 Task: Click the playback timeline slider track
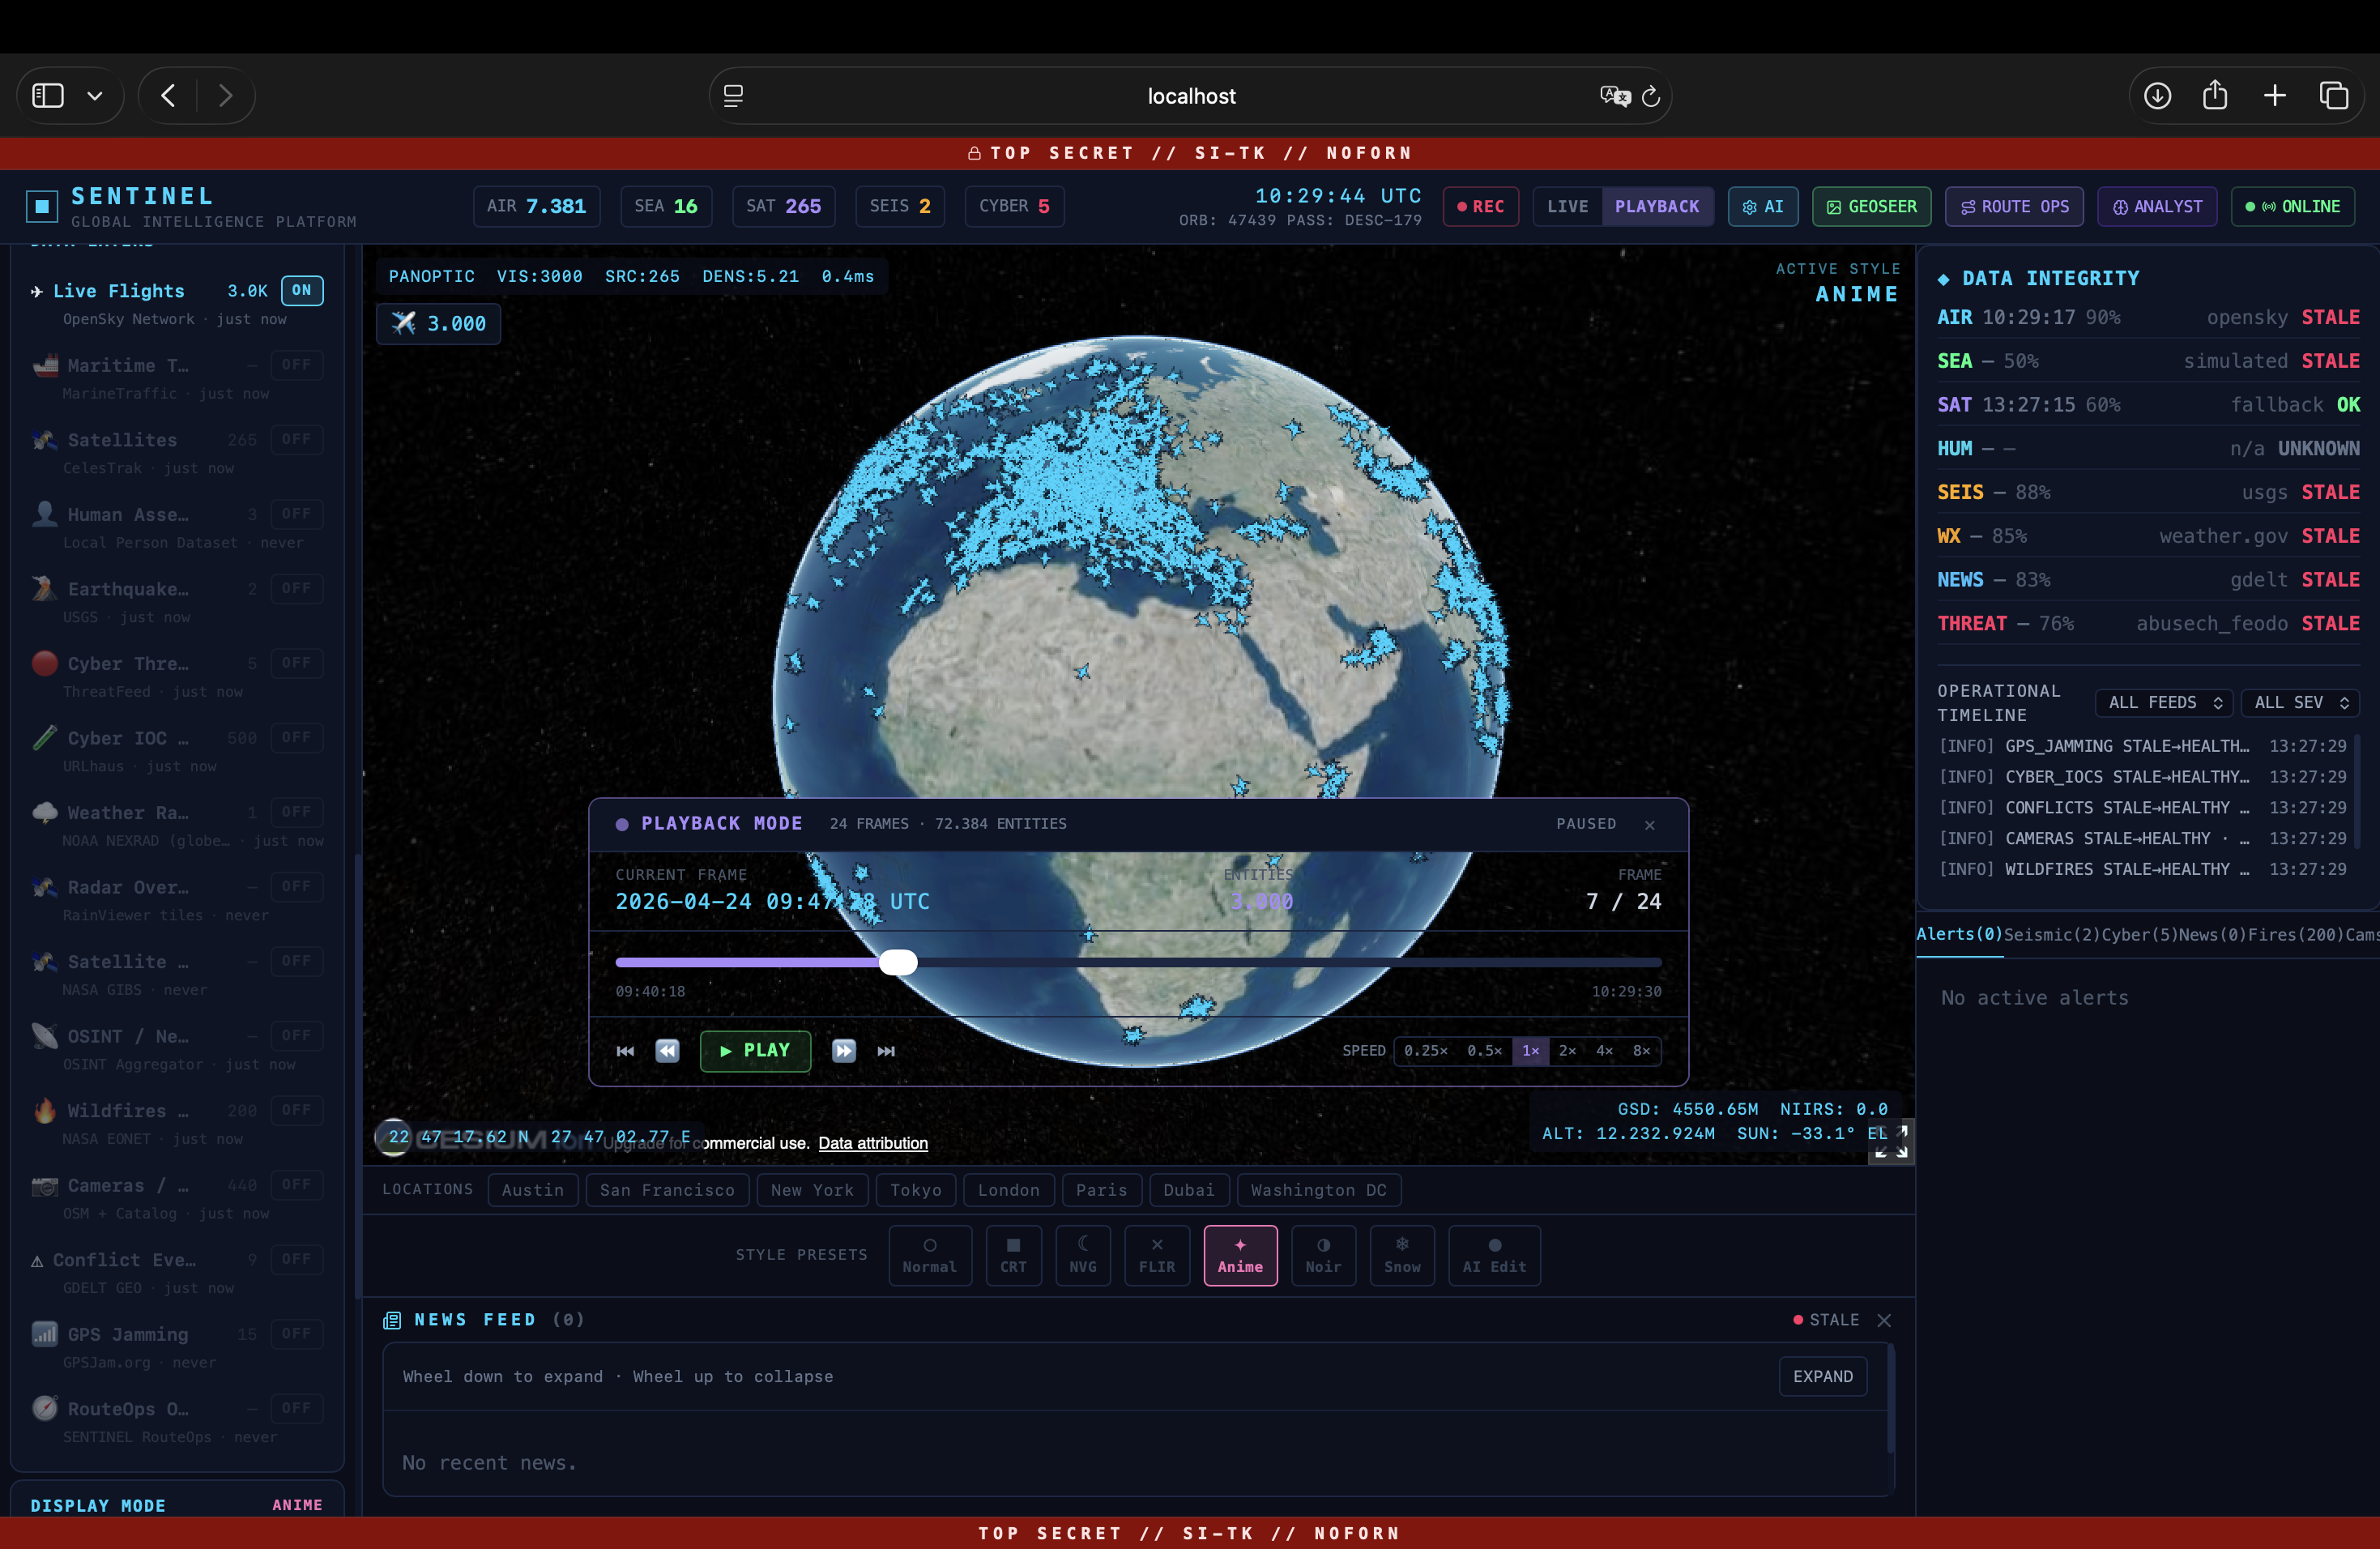tap(1280, 962)
